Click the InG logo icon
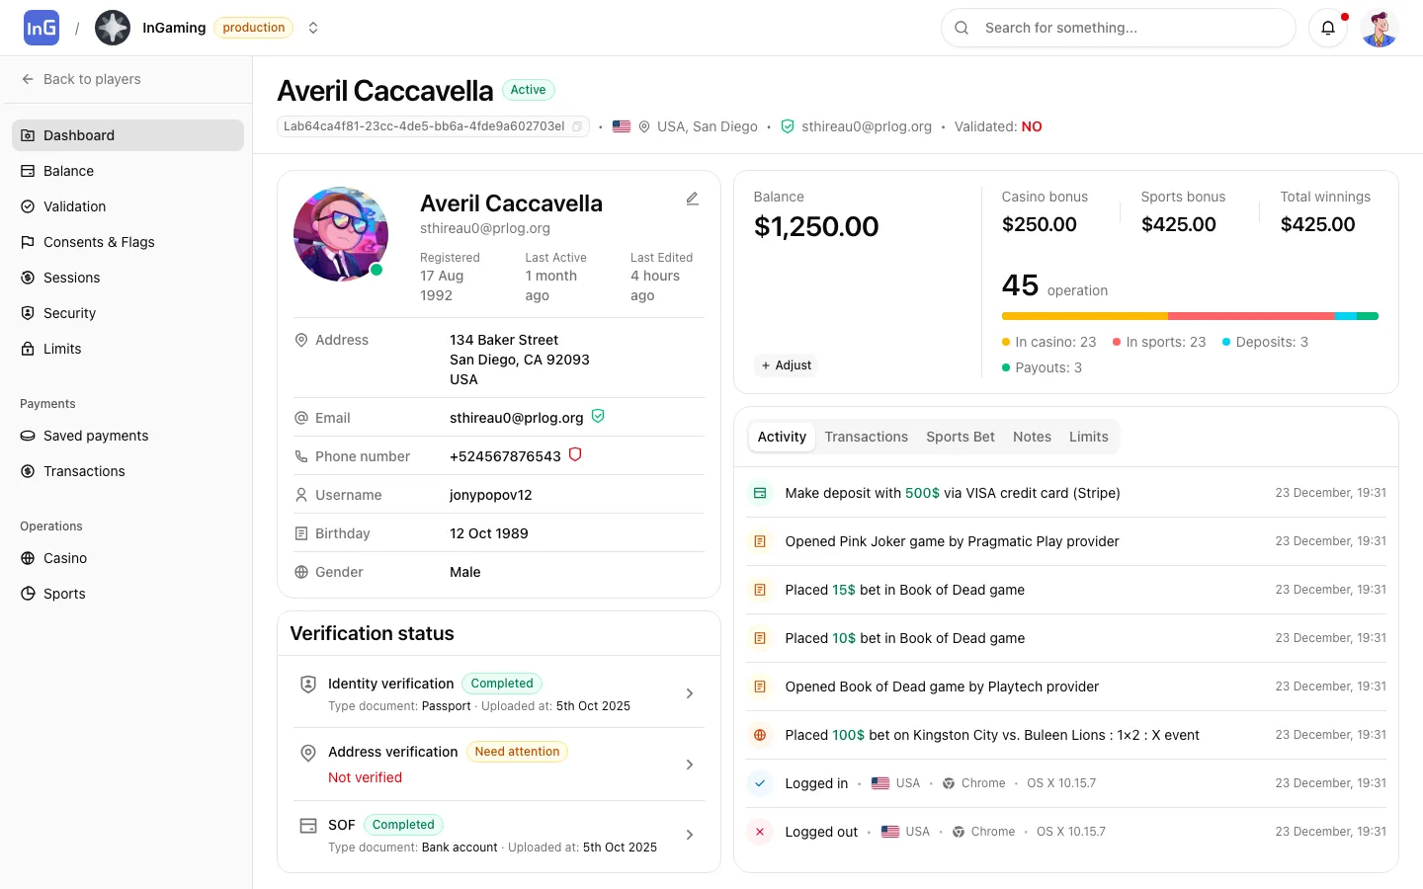 point(42,28)
